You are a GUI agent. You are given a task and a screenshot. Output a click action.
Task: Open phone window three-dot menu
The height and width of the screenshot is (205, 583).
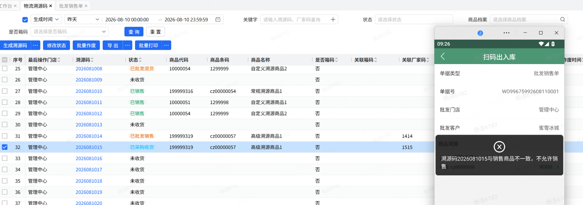coord(506,33)
